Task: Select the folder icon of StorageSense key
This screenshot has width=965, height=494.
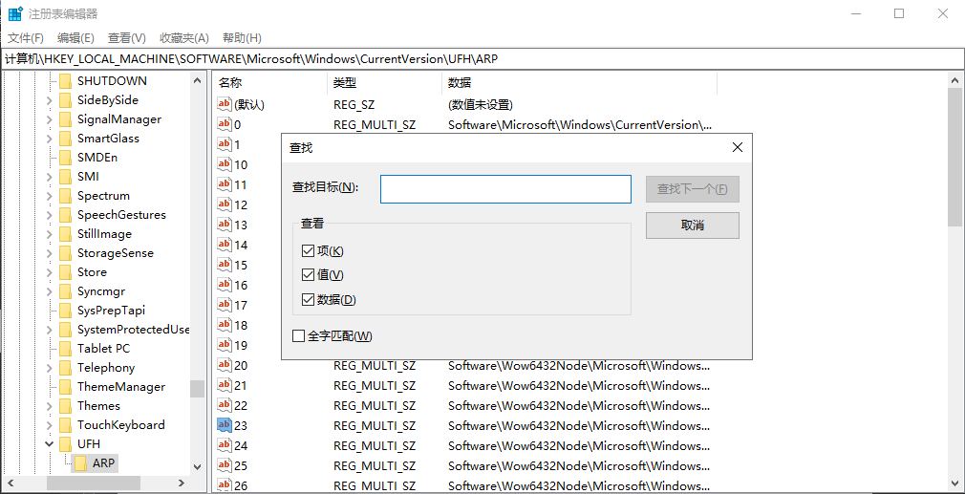Action: (x=66, y=253)
